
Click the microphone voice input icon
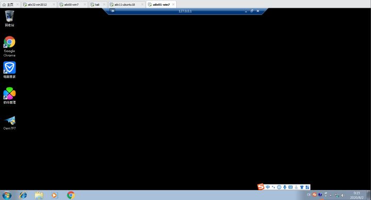tap(284, 187)
